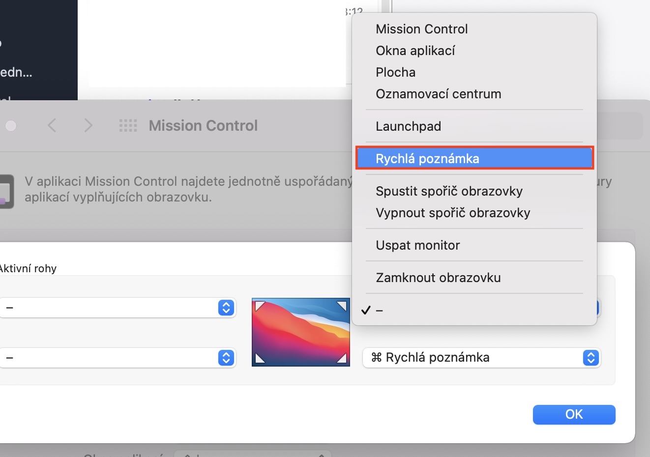Click the Mission Control app icon beside description
This screenshot has height=457, width=650.
pos(6,191)
